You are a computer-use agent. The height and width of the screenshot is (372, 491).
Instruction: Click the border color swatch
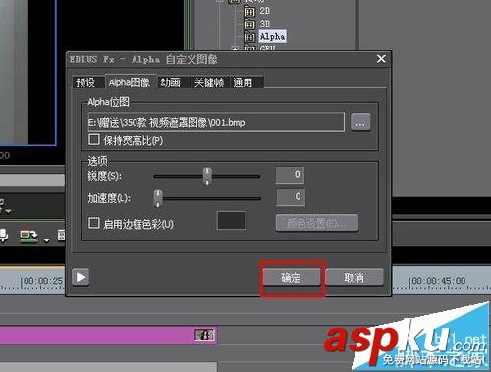(232, 220)
